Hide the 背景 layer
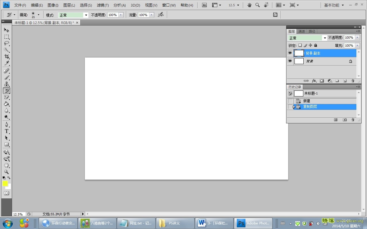The height and width of the screenshot is (229, 367). (290, 61)
